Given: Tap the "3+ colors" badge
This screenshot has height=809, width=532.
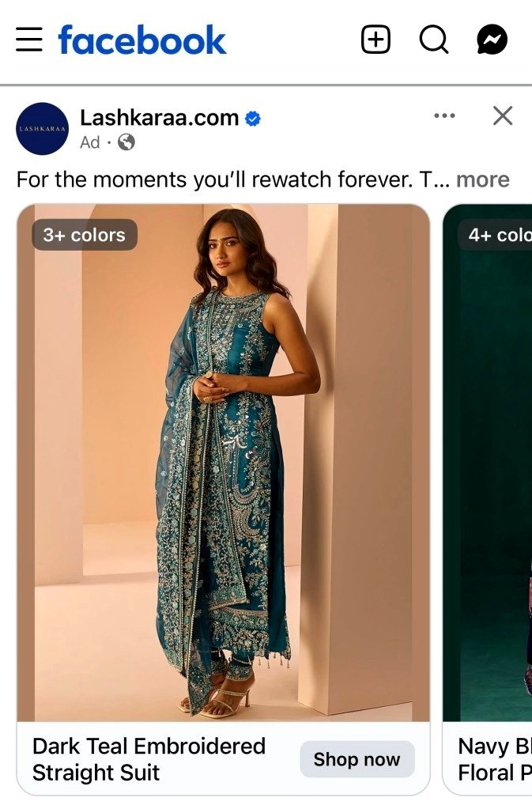Looking at the screenshot, I should (85, 235).
